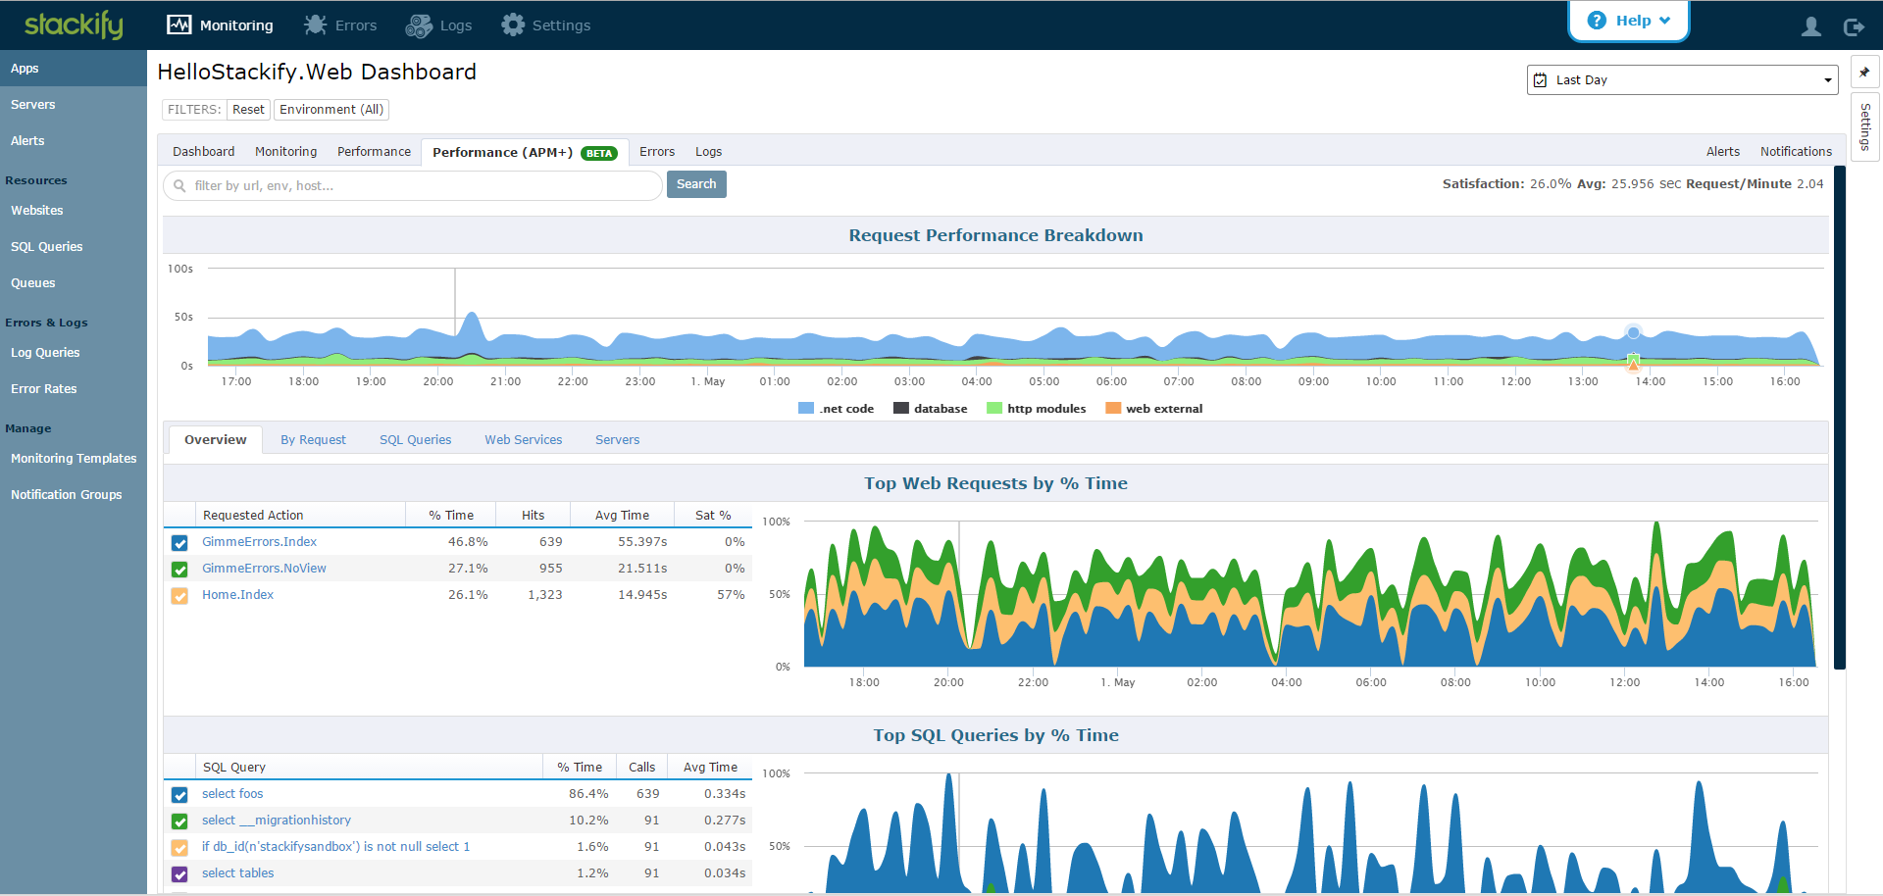This screenshot has width=1883, height=896.
Task: Sort requests by % Time column
Action: tap(451, 516)
